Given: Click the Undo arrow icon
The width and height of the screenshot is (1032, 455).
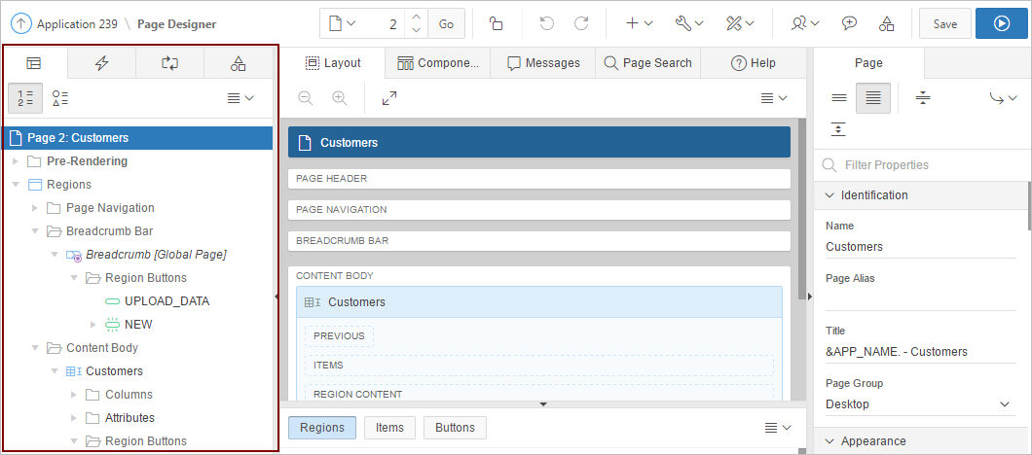Looking at the screenshot, I should click(547, 23).
